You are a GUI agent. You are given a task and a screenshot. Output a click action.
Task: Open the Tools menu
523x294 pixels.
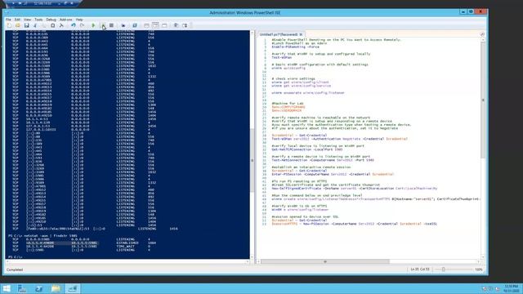(38, 20)
